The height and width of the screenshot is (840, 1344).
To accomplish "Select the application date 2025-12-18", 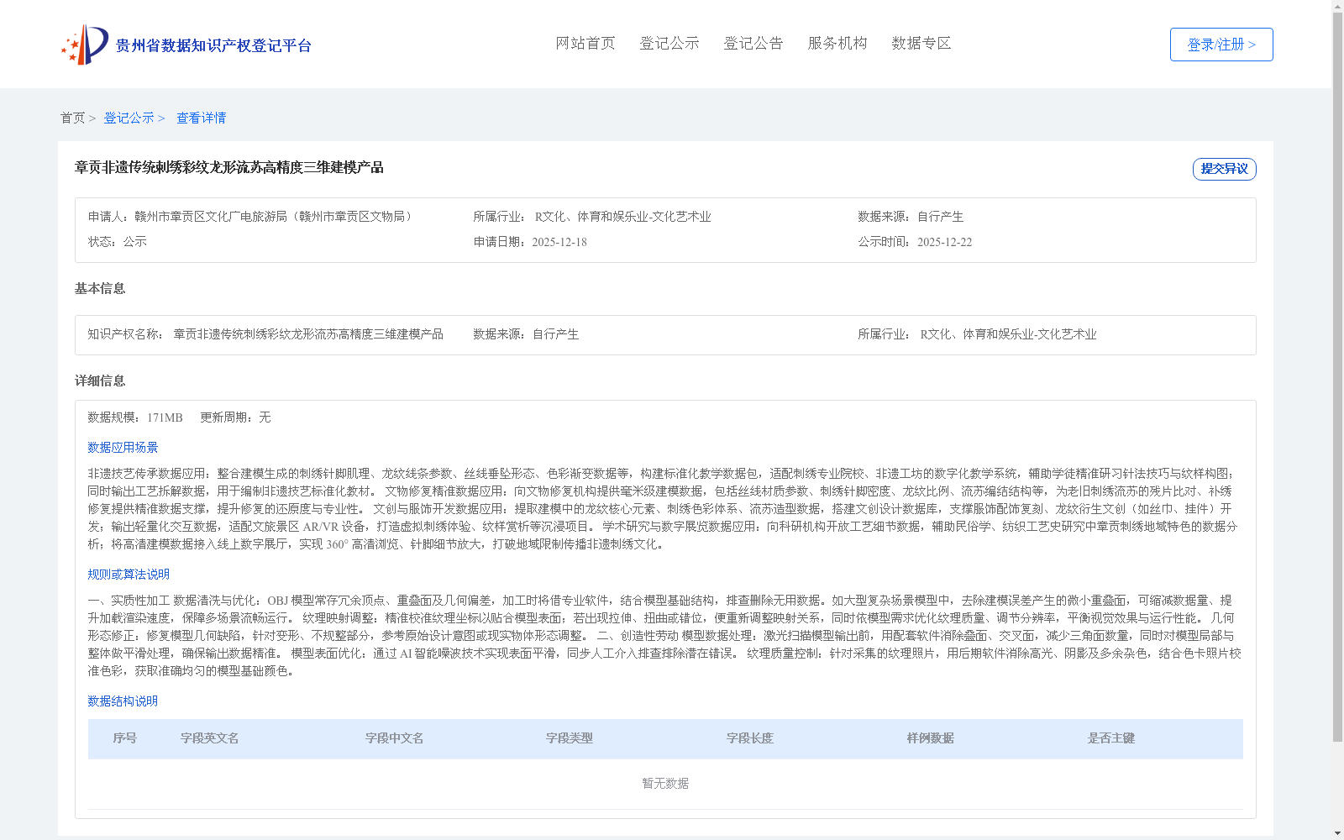I will (559, 242).
